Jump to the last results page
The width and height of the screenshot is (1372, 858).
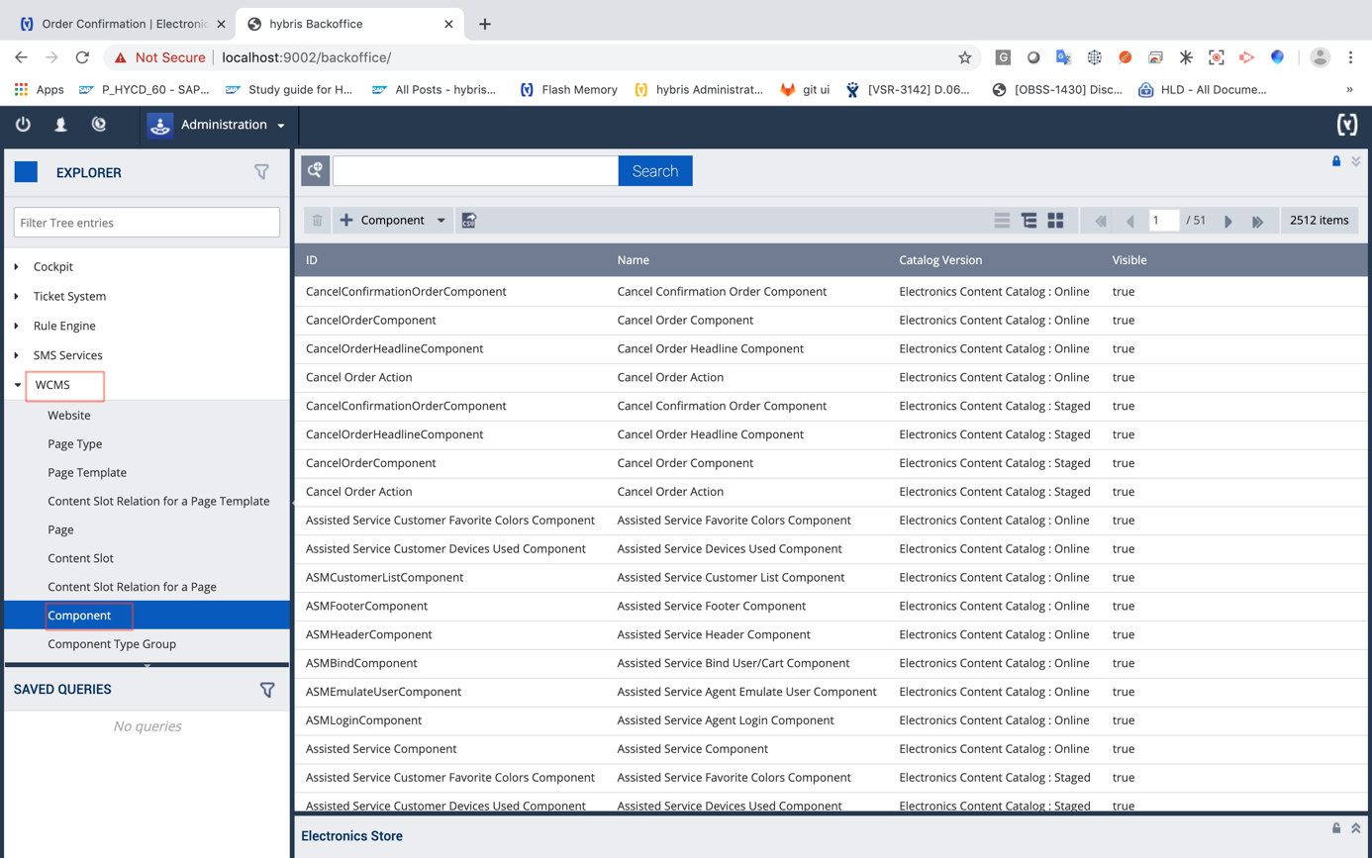coord(1257,222)
